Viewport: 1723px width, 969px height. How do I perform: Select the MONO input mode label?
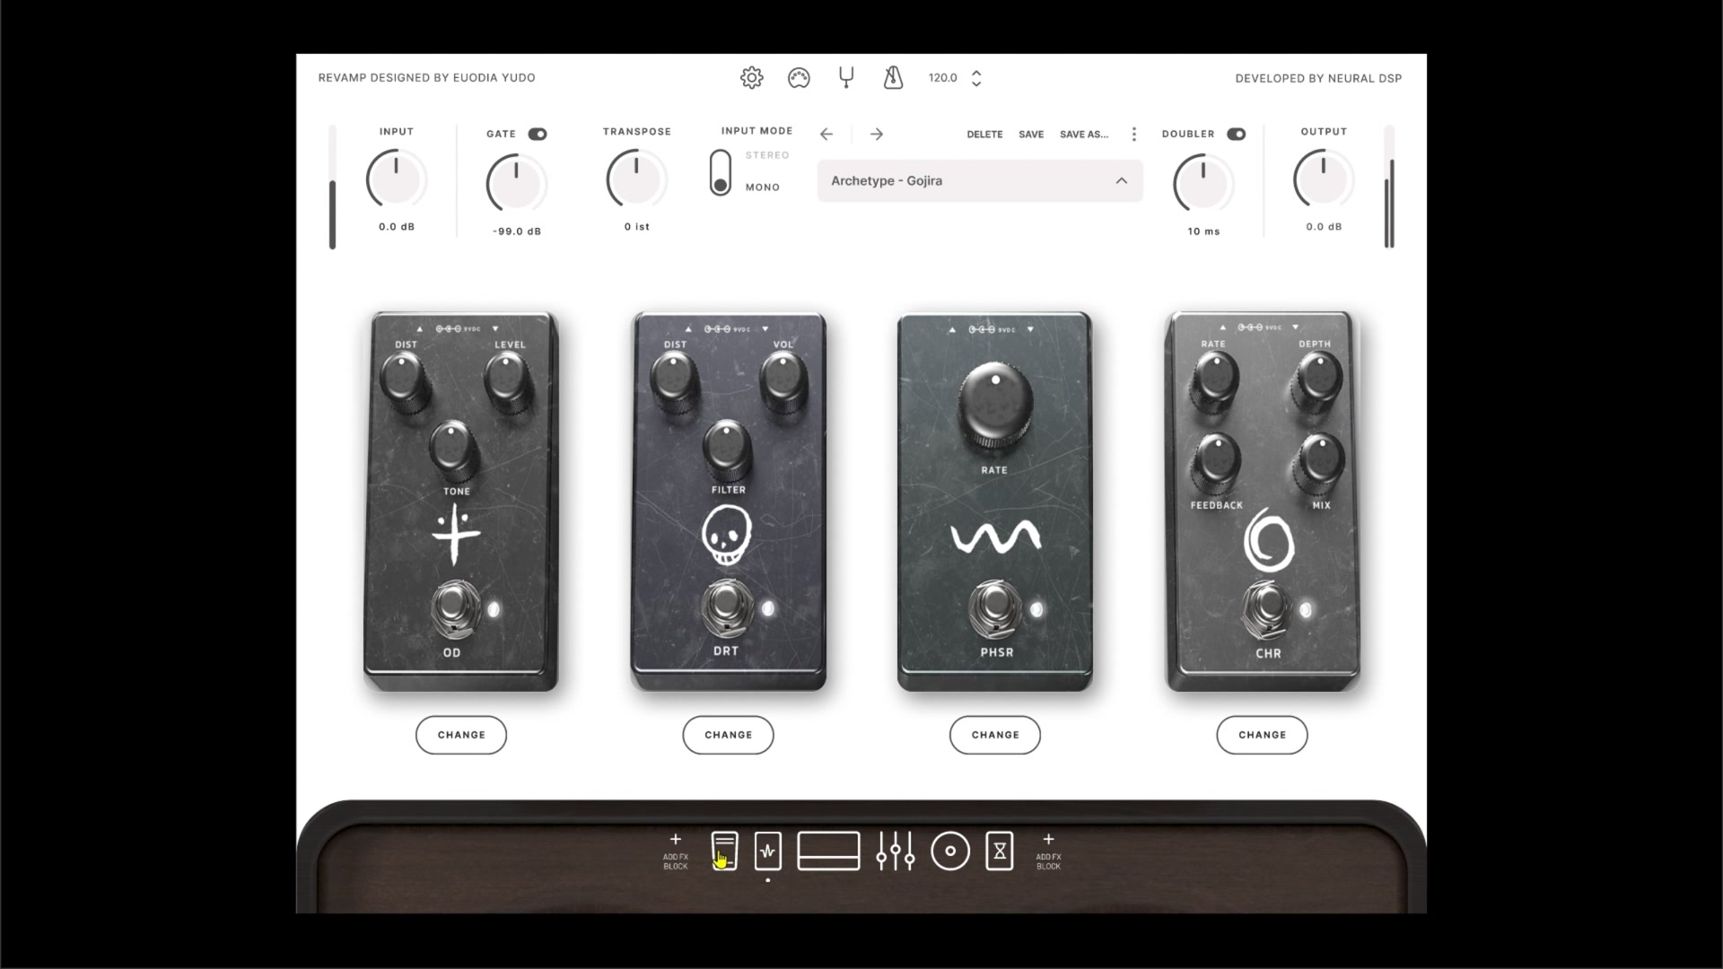[x=763, y=188]
